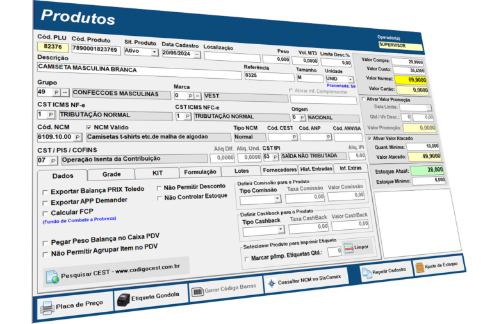
Task: Toggle the NCM Válido checkbox
Action: click(x=89, y=127)
